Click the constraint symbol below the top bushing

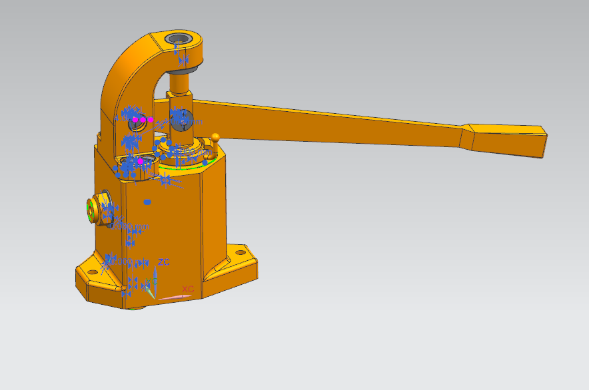pos(183,60)
